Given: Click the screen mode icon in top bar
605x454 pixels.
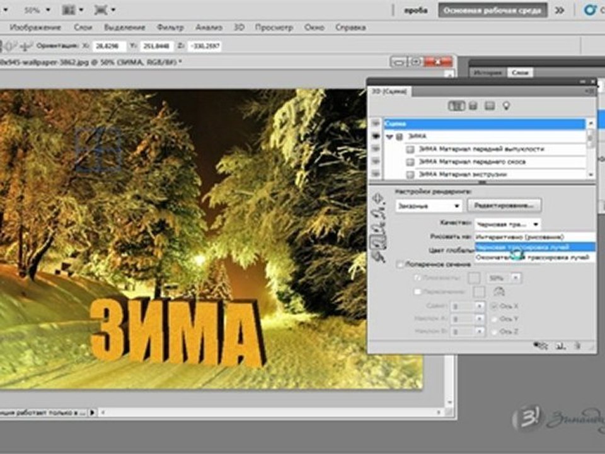Looking at the screenshot, I should click(100, 10).
